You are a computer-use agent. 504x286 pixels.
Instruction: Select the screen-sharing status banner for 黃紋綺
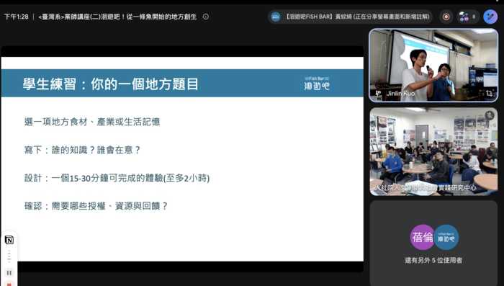tap(350, 17)
